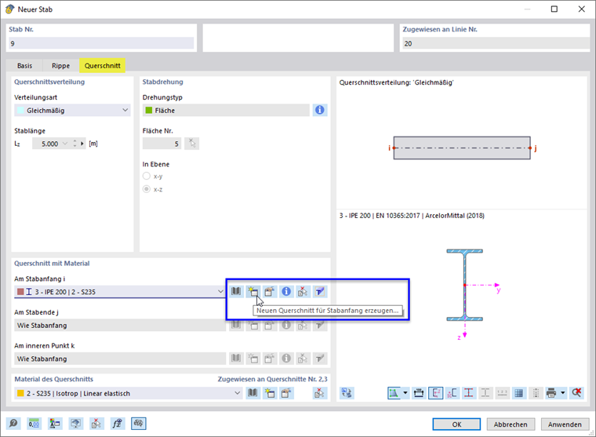Switch to Basis tab
Image resolution: width=596 pixels, height=437 pixels.
(x=25, y=66)
